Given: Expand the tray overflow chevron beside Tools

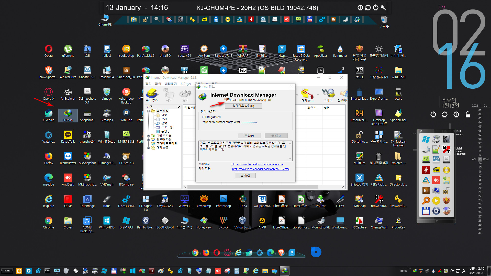Looking at the screenshot, I should pyautogui.click(x=409, y=268).
